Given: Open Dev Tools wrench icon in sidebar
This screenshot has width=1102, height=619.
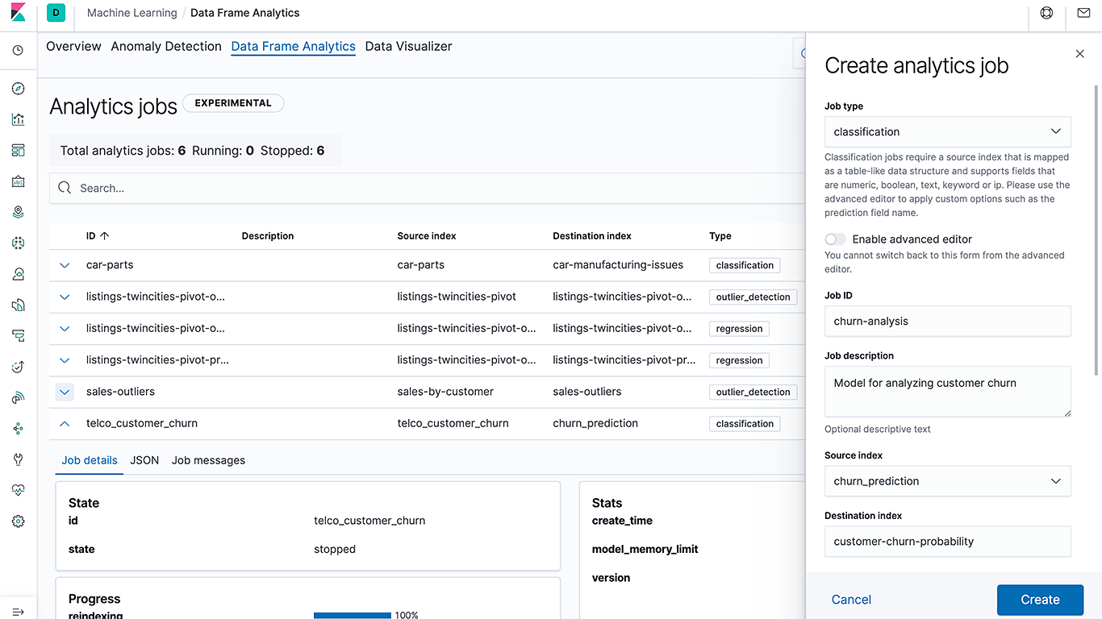Looking at the screenshot, I should (18, 459).
